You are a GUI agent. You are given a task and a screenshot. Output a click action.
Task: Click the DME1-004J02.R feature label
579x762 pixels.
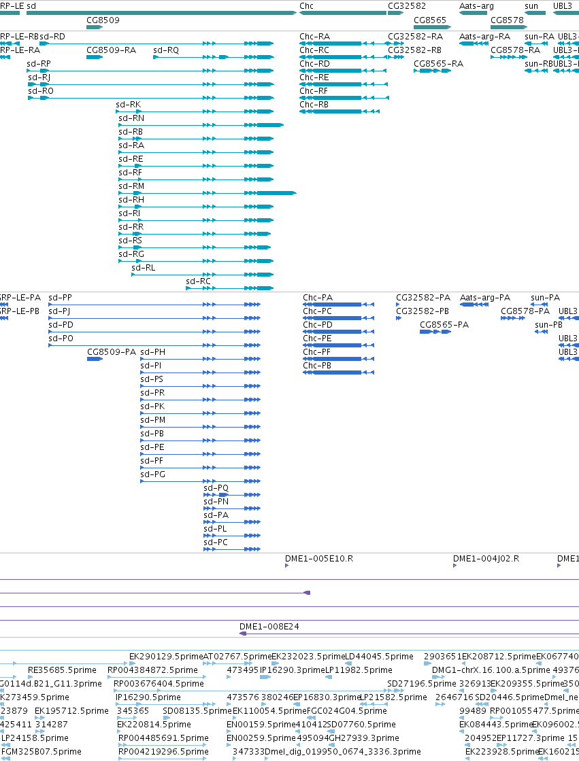click(x=486, y=558)
